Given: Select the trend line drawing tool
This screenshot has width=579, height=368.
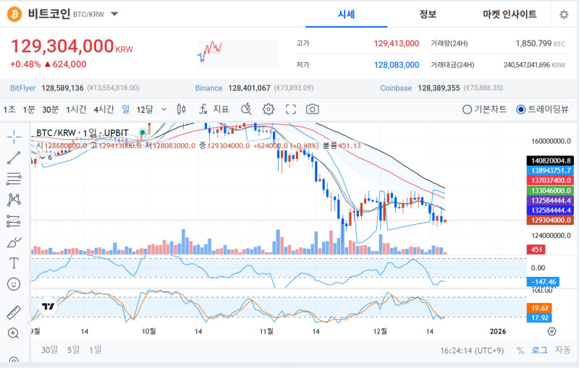Looking at the screenshot, I should point(14,157).
